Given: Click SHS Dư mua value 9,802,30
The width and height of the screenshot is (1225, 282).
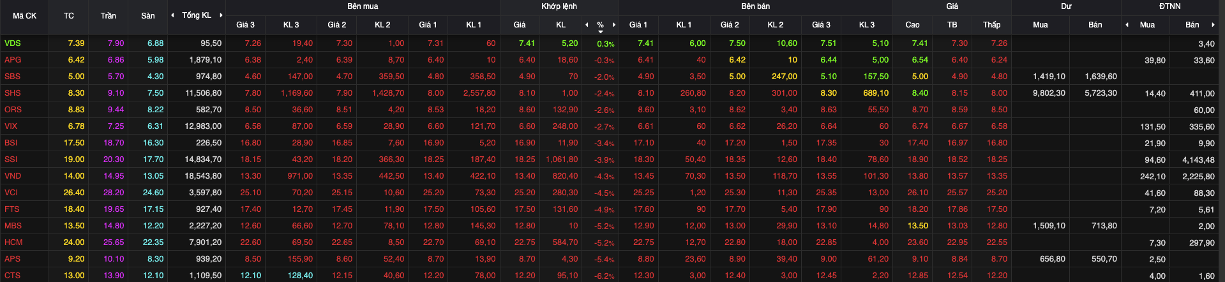Looking at the screenshot, I should click(1049, 93).
